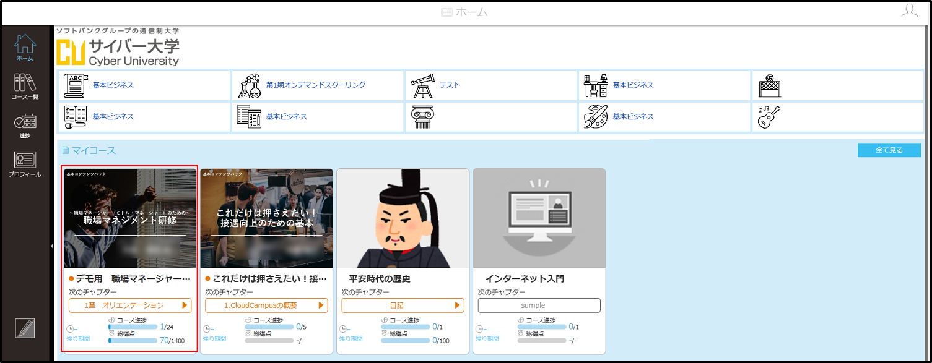Viewport: 932px width, 363px height.
Task: Click the マイコース section heading
Action: click(89, 150)
